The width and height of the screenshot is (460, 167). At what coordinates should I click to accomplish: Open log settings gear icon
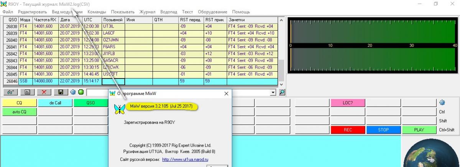(x=73, y=92)
